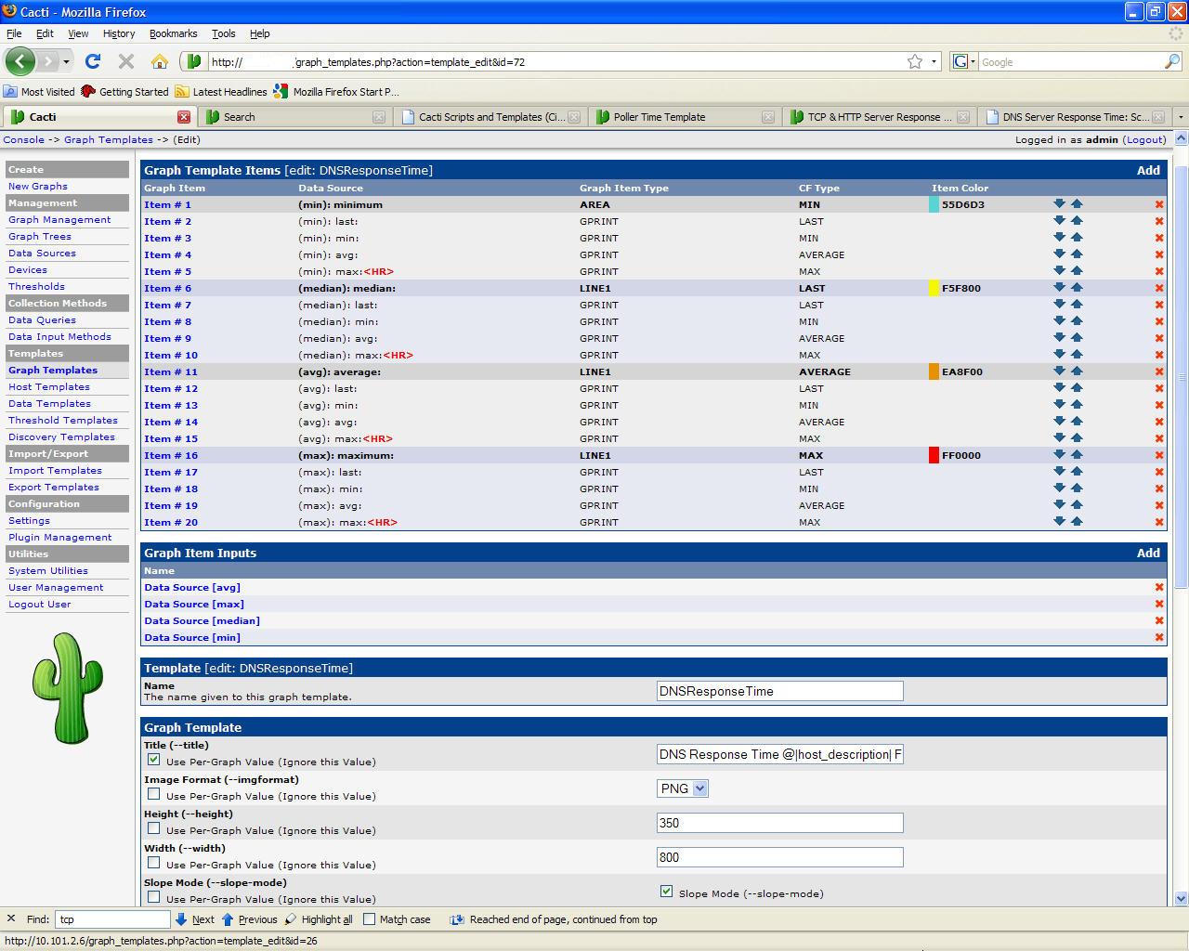Image resolution: width=1189 pixels, height=951 pixels.
Task: Move Item # 6 up with arrow icon
Action: pos(1077,287)
